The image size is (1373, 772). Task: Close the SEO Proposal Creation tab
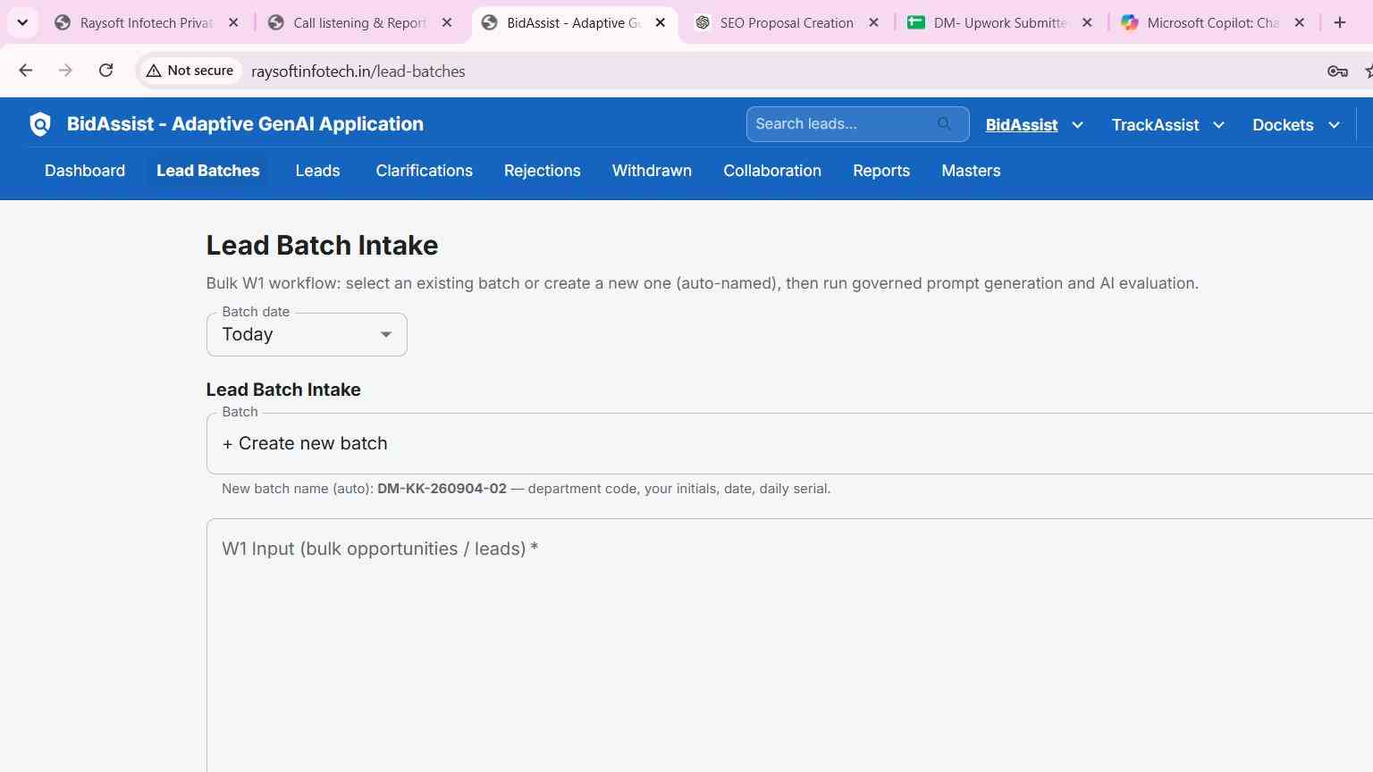874,22
